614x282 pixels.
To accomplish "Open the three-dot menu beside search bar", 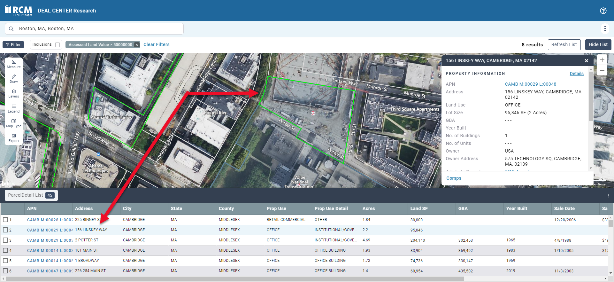I will (x=605, y=29).
